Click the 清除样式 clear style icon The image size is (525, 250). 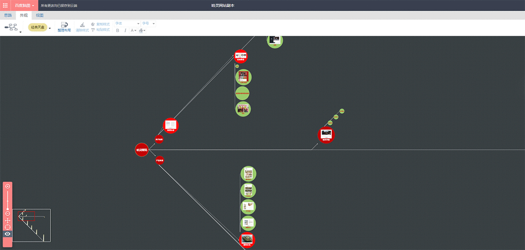(82, 27)
